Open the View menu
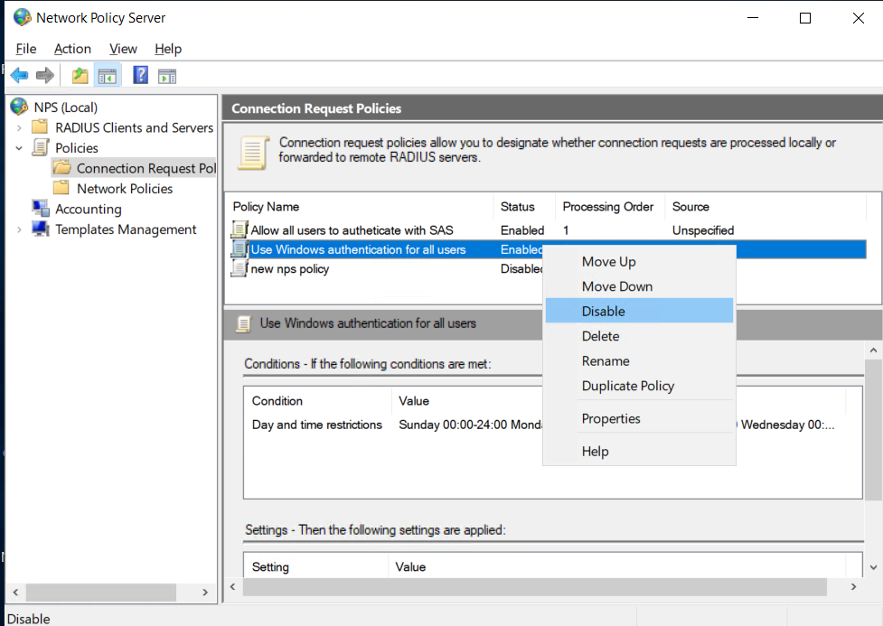This screenshot has height=626, width=883. (x=123, y=49)
